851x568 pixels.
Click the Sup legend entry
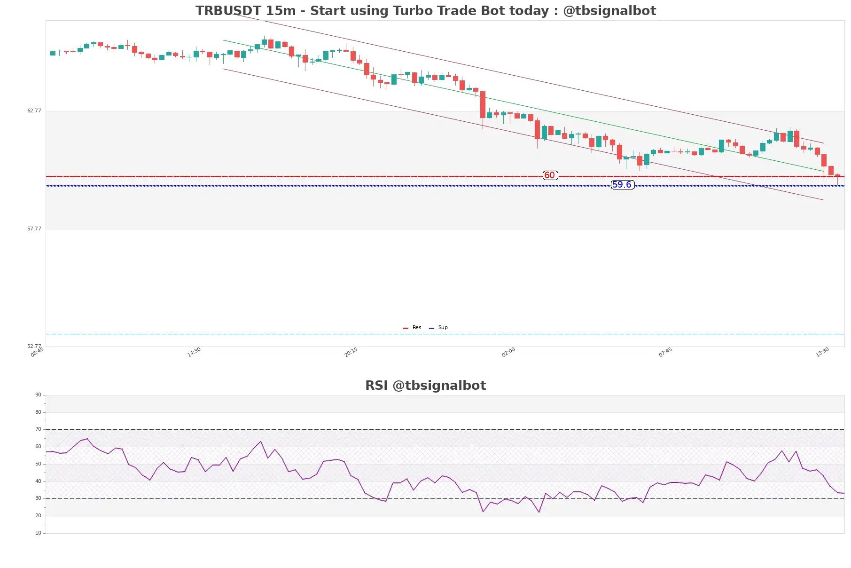(438, 328)
